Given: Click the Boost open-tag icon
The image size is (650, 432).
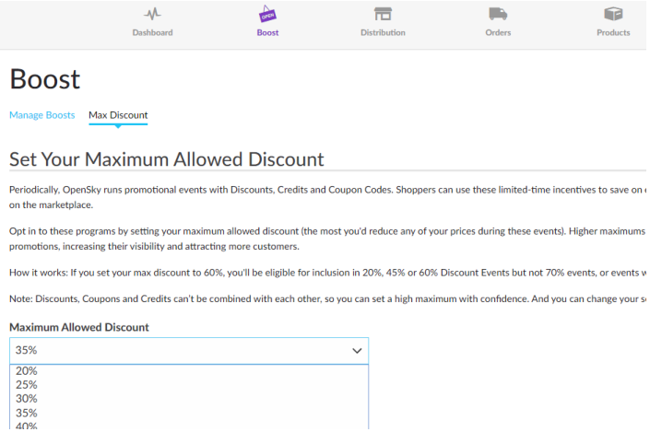Looking at the screenshot, I should click(x=267, y=14).
